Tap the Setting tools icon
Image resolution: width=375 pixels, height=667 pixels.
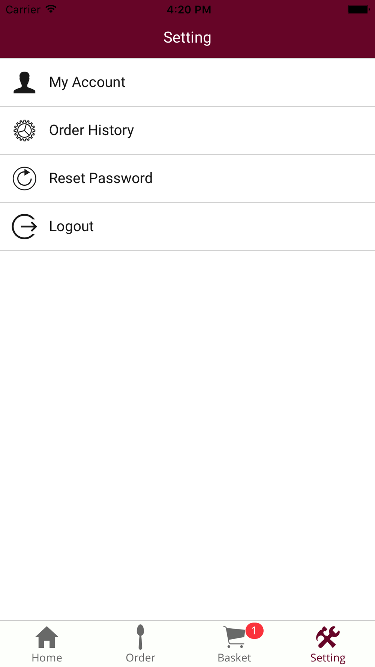click(x=328, y=637)
